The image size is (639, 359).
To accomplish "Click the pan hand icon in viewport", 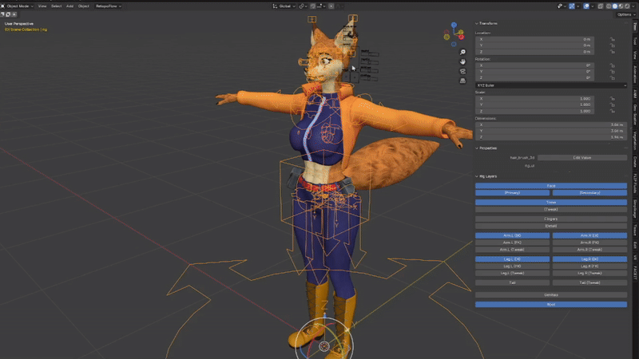I will (x=462, y=61).
